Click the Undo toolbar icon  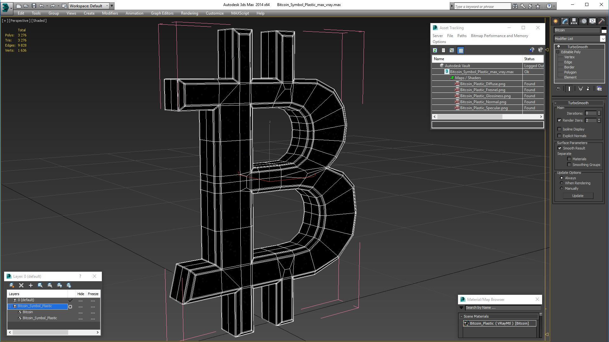(x=42, y=6)
